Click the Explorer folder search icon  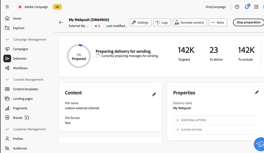pos(7,28)
